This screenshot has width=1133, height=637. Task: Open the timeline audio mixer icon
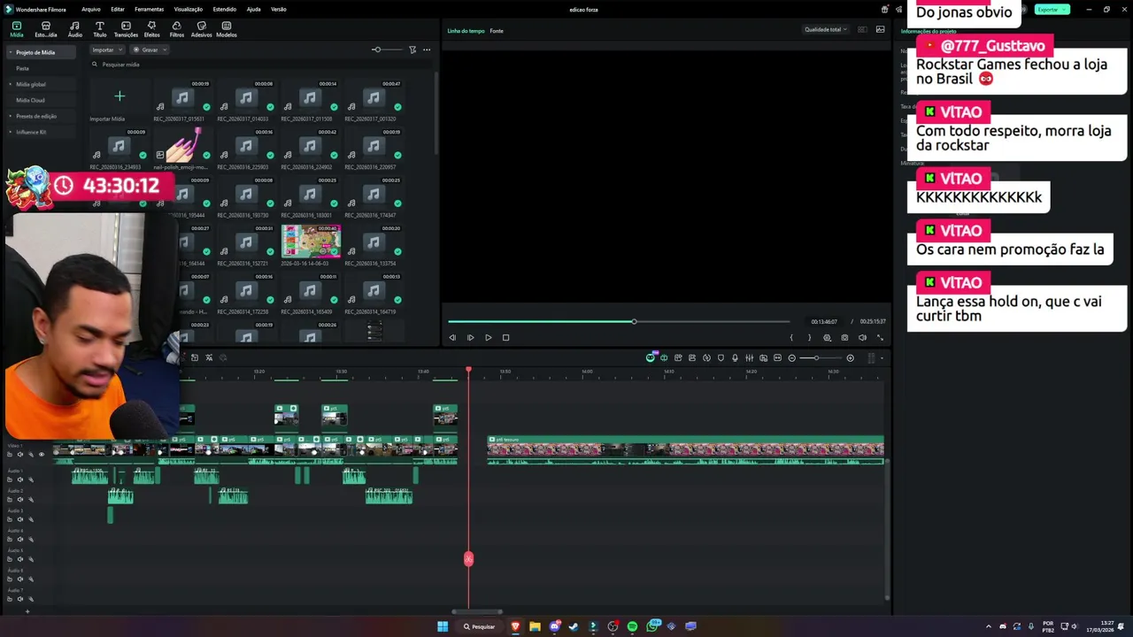(x=749, y=357)
